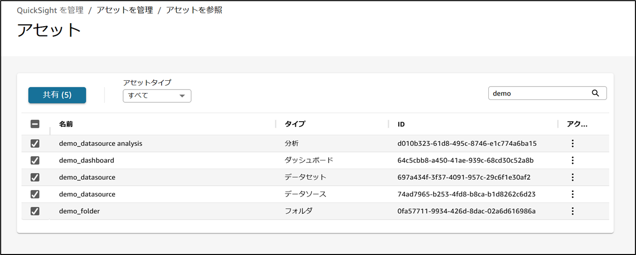Sort by 名前 column header
Image resolution: width=636 pixels, height=255 pixels.
66,124
